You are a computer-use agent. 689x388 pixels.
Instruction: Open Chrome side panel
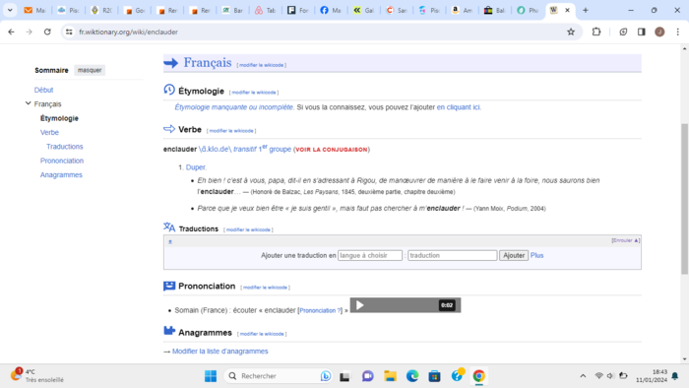click(x=642, y=32)
